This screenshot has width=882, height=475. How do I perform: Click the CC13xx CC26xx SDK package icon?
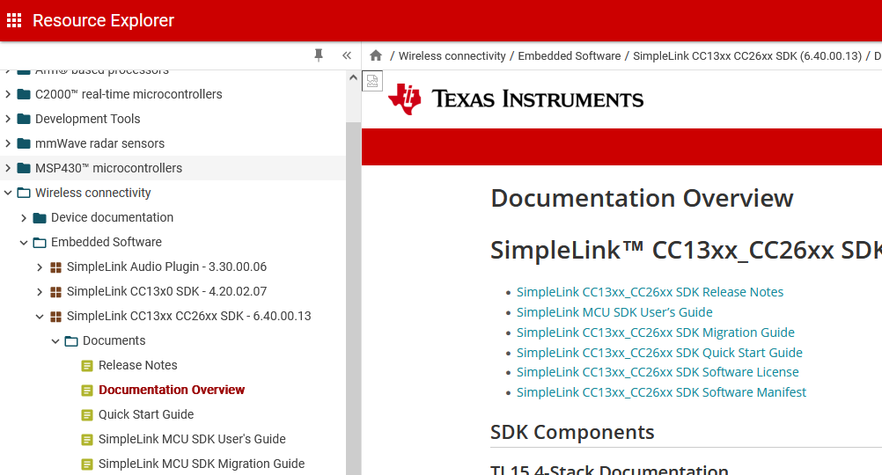(55, 317)
